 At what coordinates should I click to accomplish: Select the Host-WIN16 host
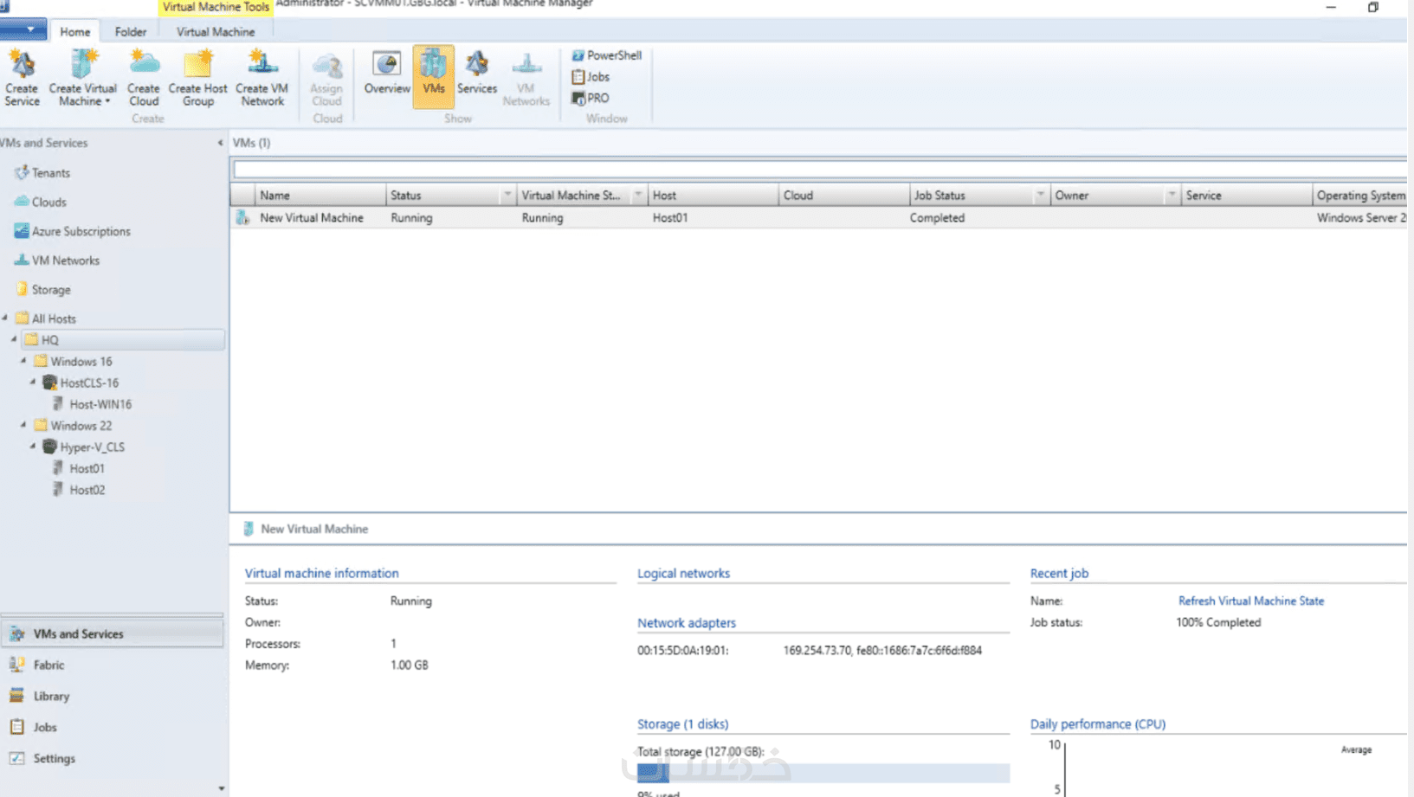click(92, 404)
